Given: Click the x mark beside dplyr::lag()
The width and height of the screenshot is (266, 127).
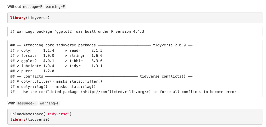Looking at the screenshot, I should [18, 87].
